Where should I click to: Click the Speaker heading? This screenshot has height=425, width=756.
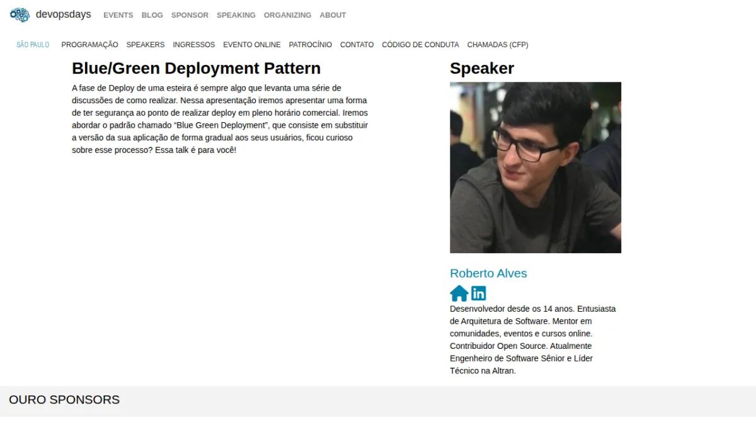[482, 68]
